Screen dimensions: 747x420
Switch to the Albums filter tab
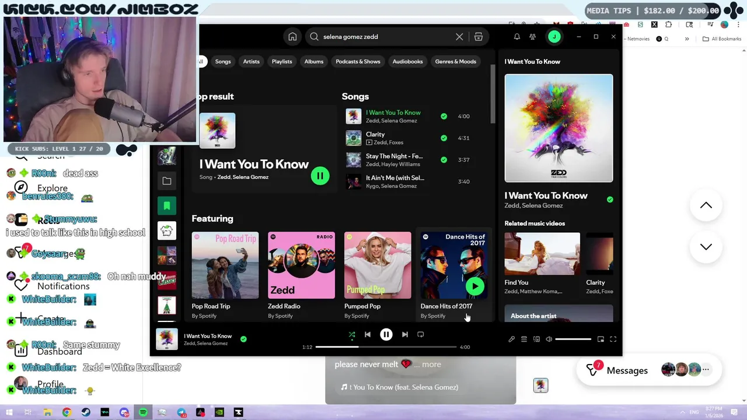(x=314, y=61)
